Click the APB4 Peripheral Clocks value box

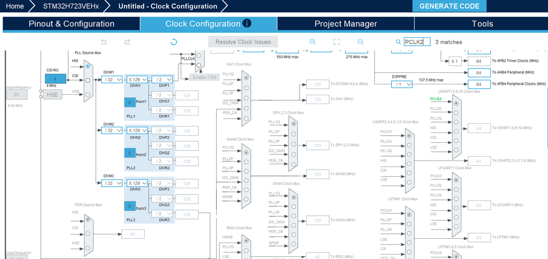pos(479,84)
